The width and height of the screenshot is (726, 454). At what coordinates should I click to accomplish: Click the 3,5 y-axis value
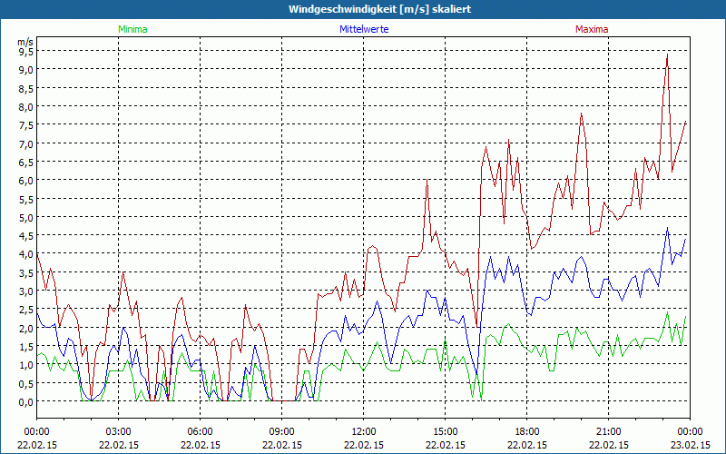coord(25,273)
